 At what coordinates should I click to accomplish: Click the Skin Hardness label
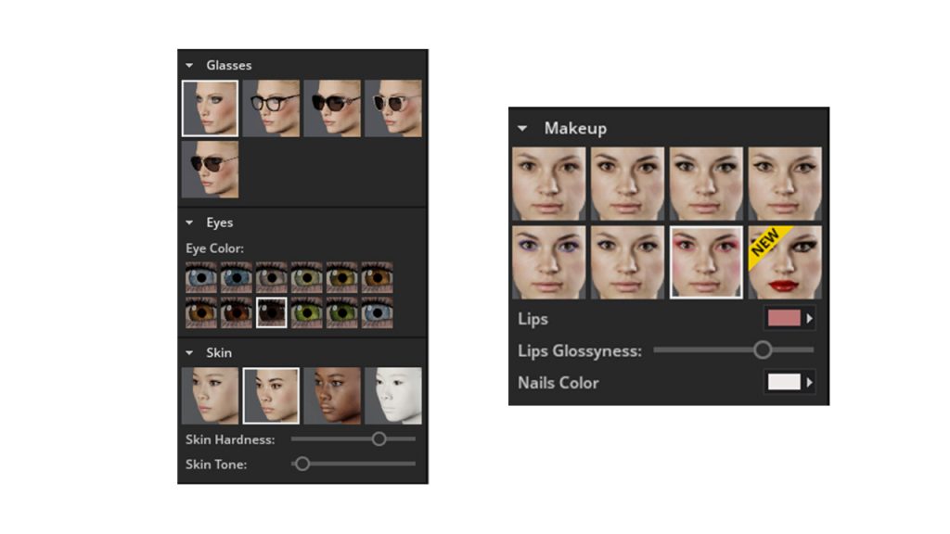pos(230,439)
